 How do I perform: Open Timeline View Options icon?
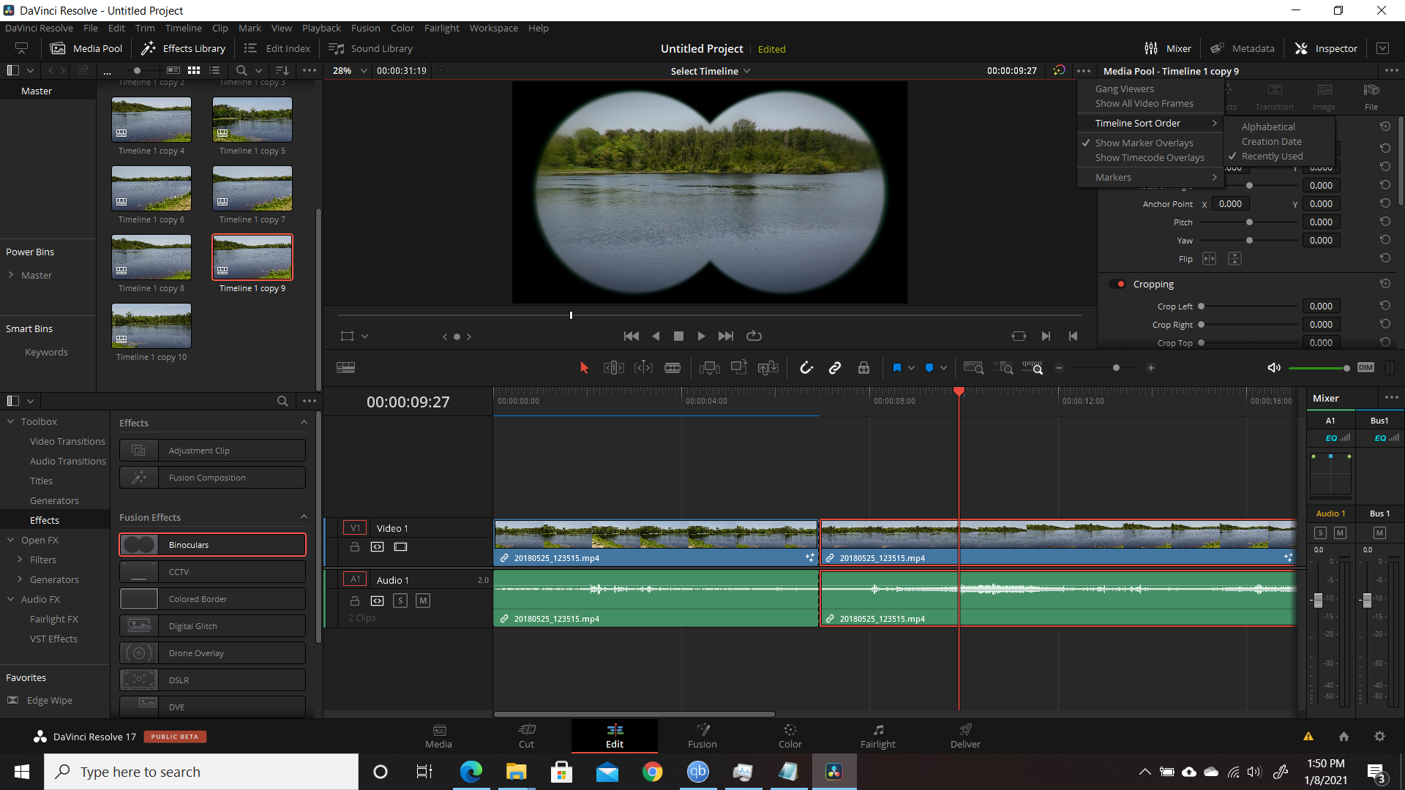(x=345, y=368)
